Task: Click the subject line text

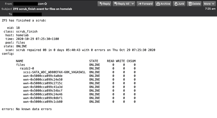Action: click(42, 9)
